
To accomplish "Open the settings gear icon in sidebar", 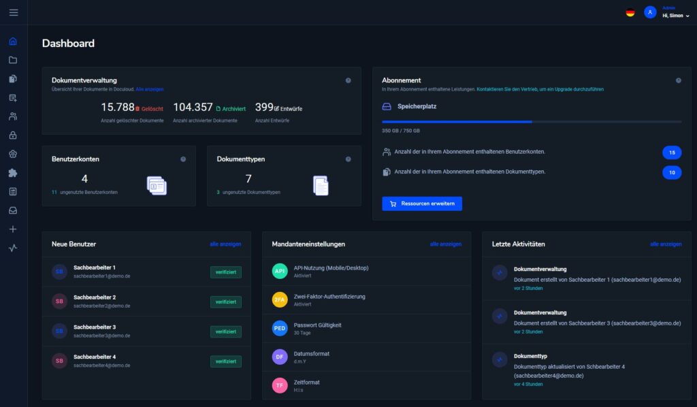I will [13, 154].
